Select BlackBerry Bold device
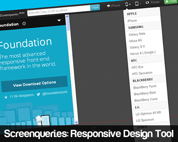This screenshot has width=178, height=142. pyautogui.click(x=145, y=93)
